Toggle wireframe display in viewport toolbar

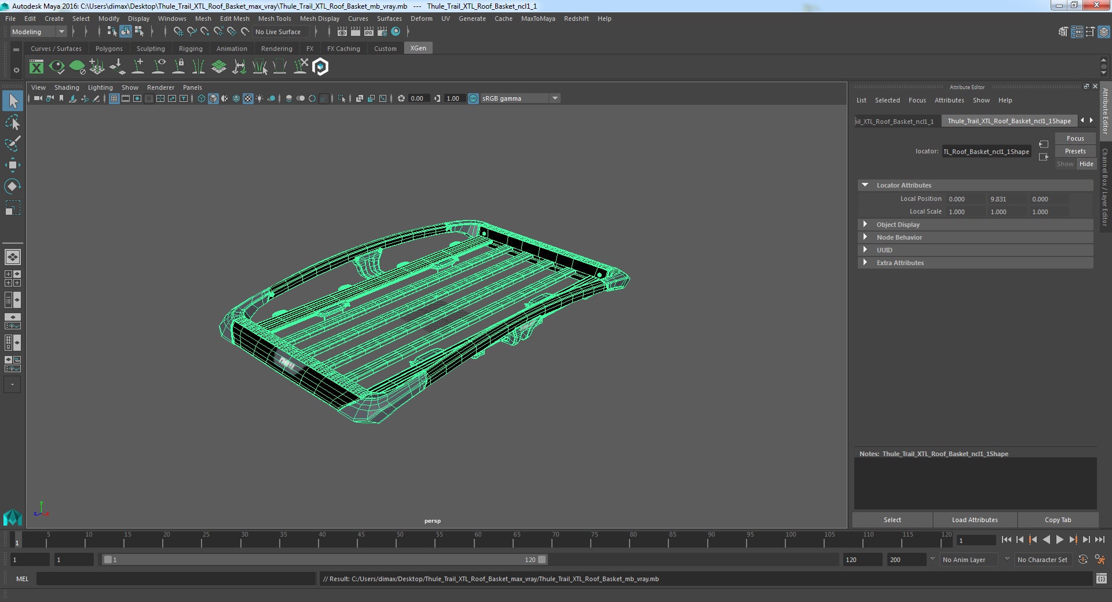click(202, 98)
